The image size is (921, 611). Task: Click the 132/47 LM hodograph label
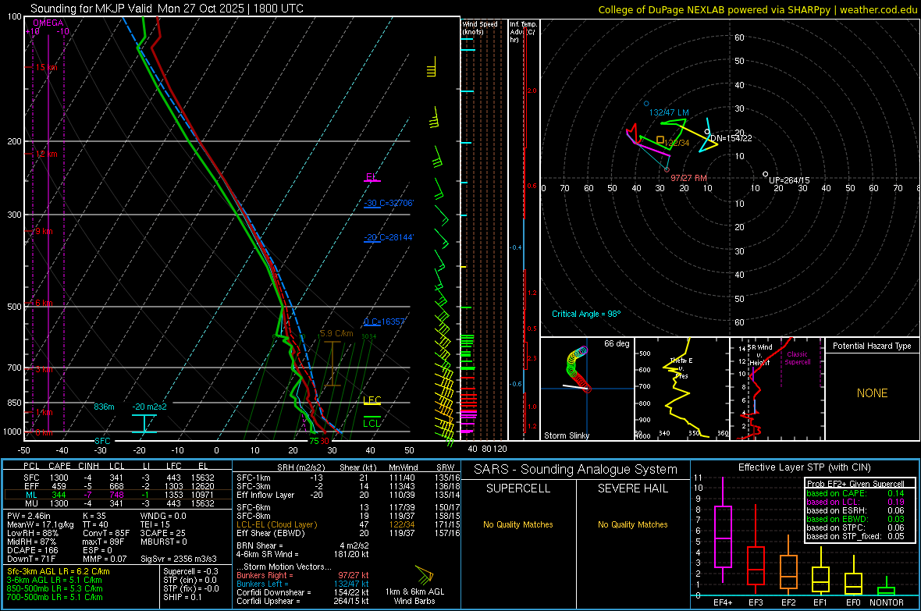click(669, 112)
